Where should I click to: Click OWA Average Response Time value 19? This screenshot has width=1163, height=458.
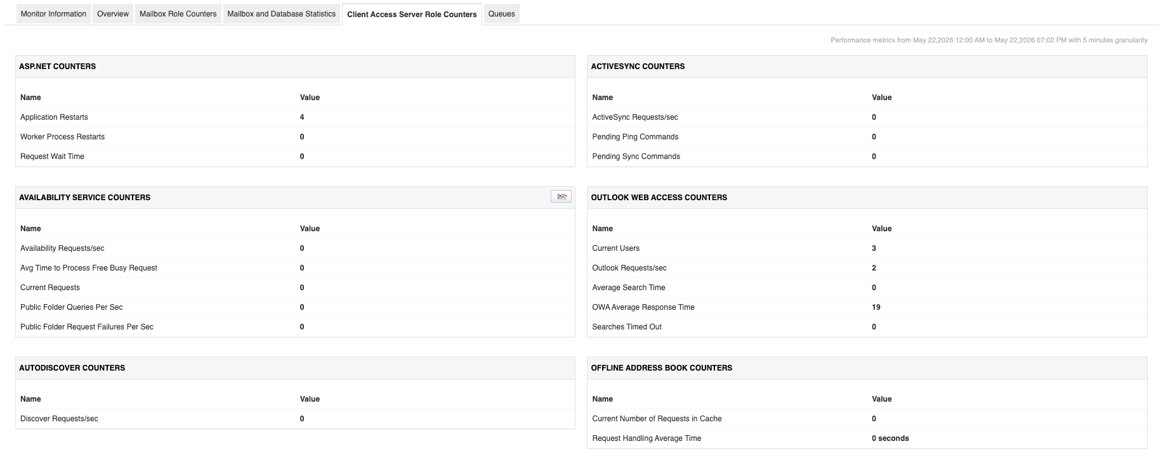point(876,307)
